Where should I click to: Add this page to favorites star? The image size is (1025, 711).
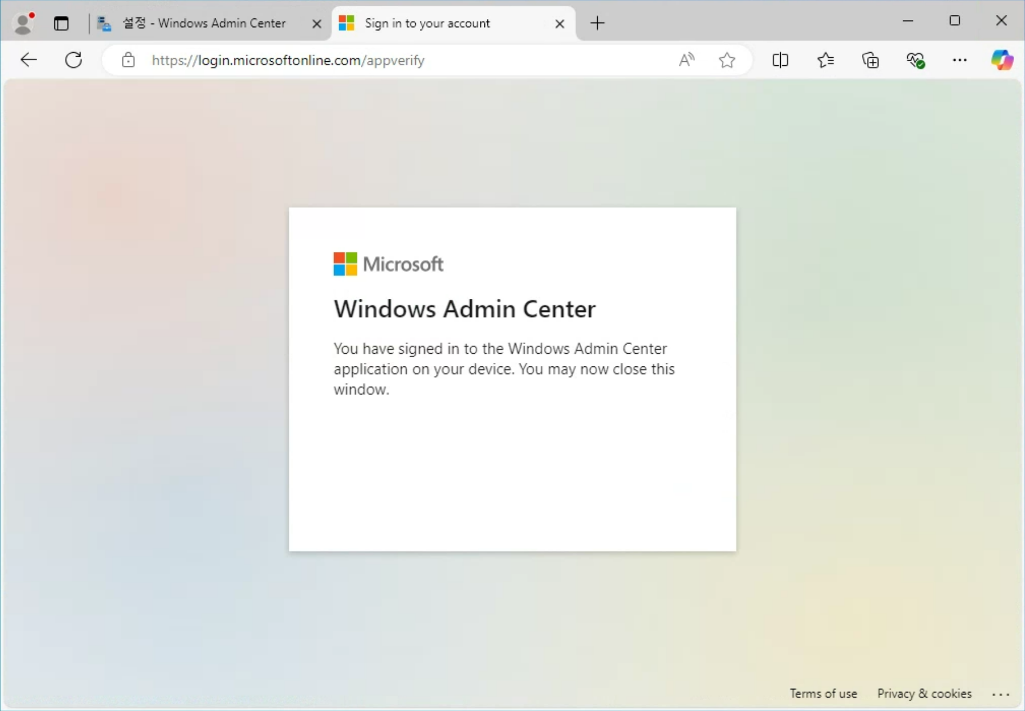(x=727, y=60)
